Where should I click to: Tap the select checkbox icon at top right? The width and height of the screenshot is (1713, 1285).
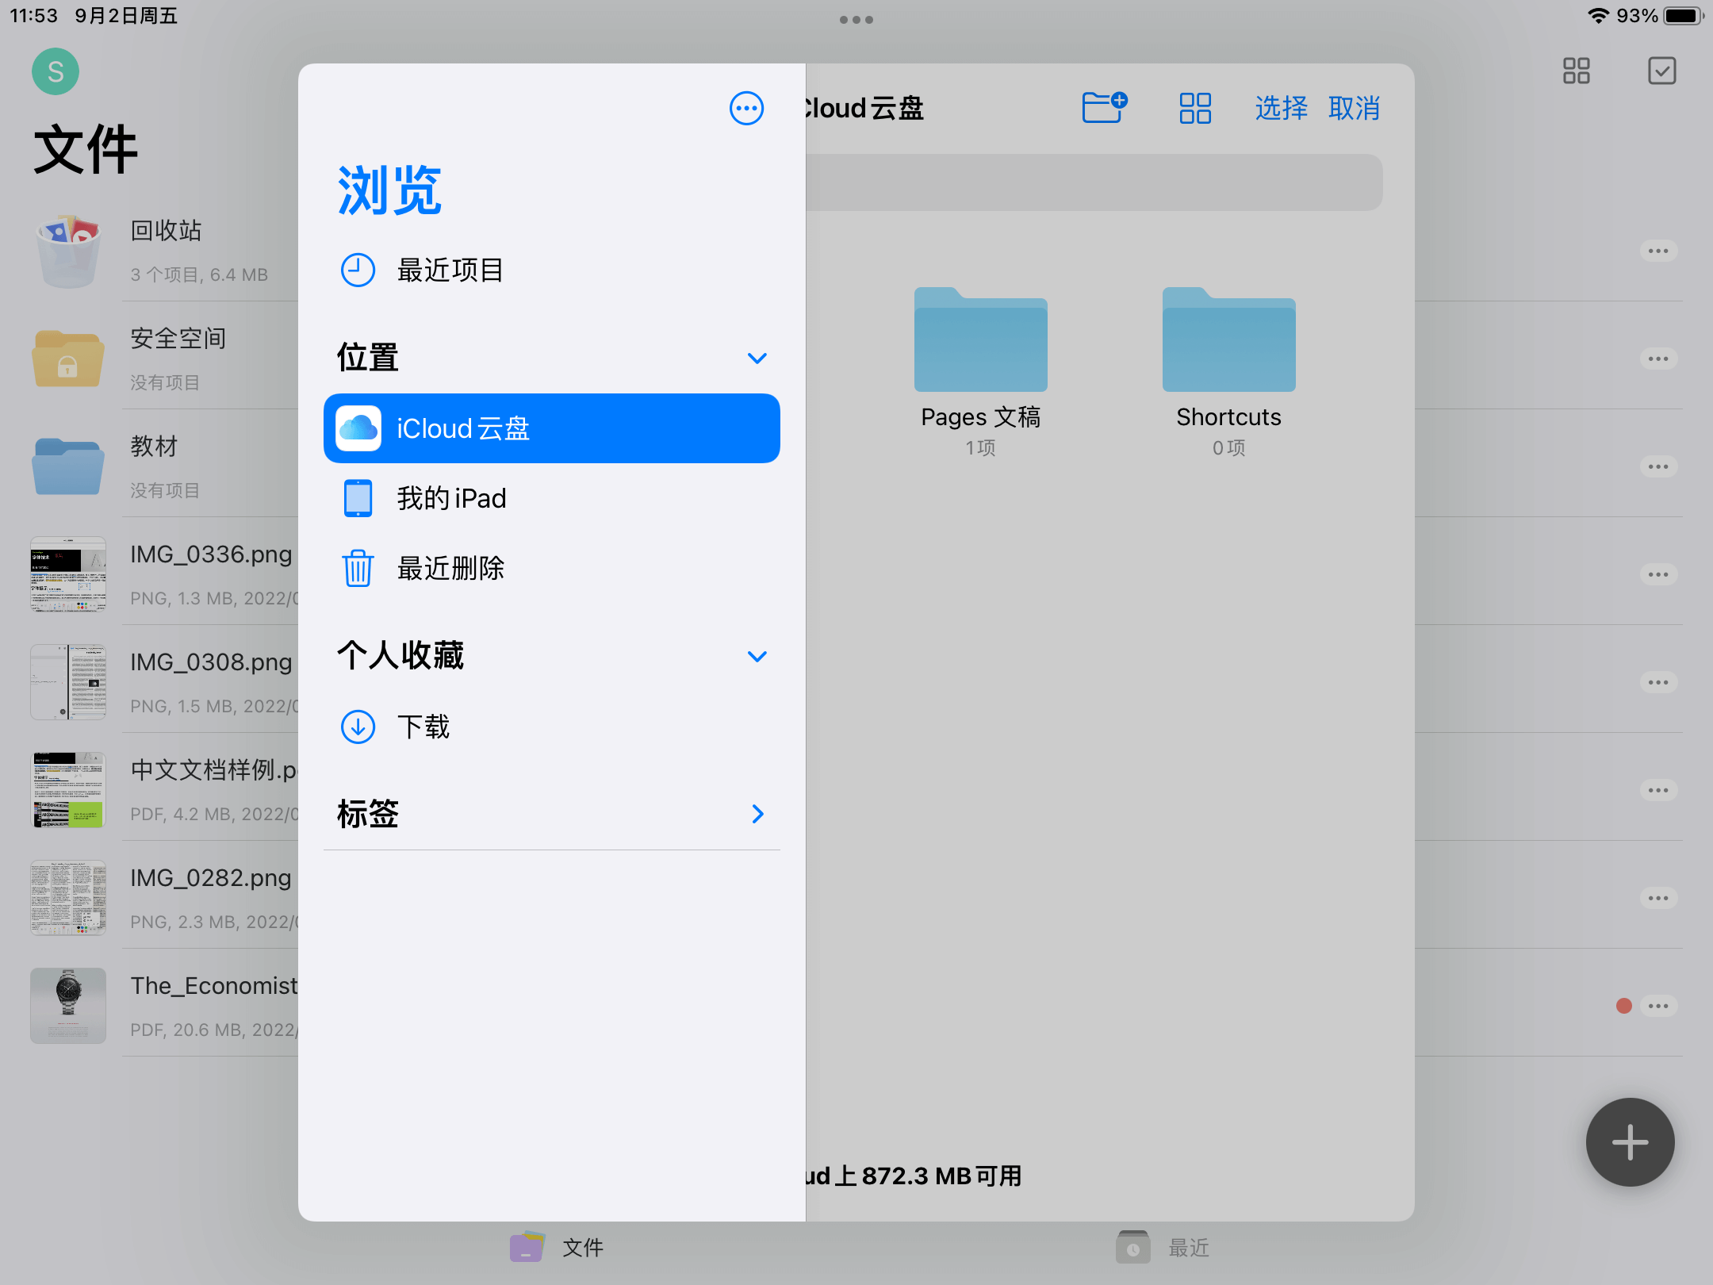[1661, 71]
